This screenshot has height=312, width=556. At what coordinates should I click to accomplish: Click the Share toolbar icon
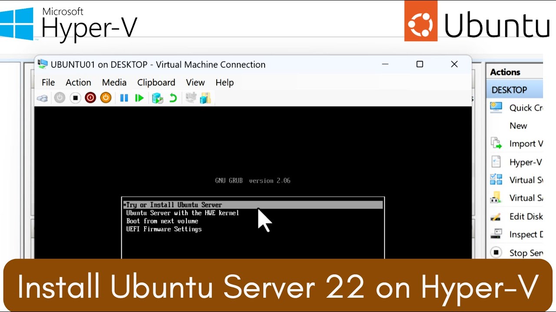pyautogui.click(x=205, y=98)
